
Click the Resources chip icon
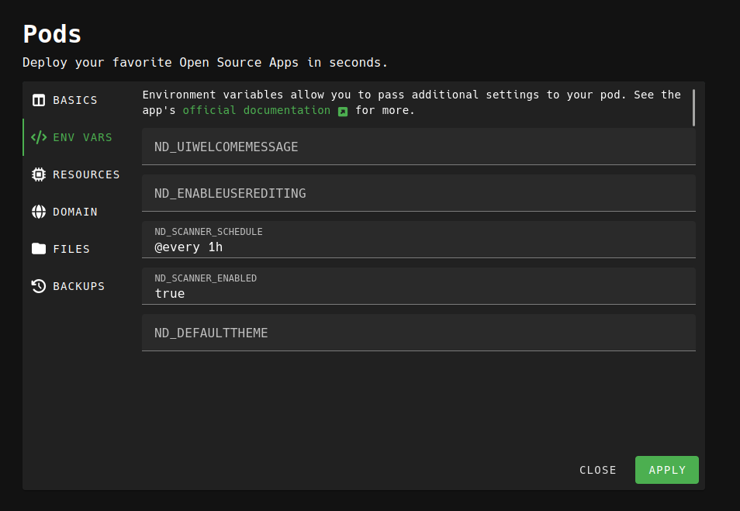pos(39,174)
